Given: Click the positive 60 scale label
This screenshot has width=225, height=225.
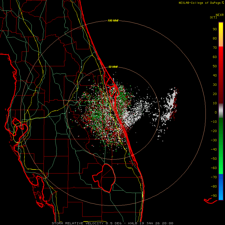Looking at the screenshot, I should point(215,57).
